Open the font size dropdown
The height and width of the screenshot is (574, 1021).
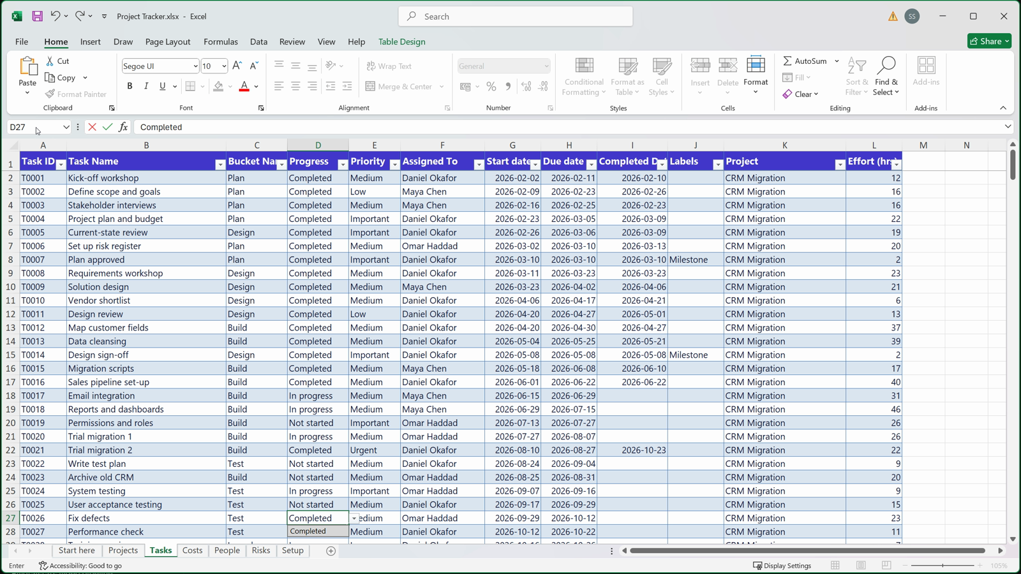coord(224,66)
